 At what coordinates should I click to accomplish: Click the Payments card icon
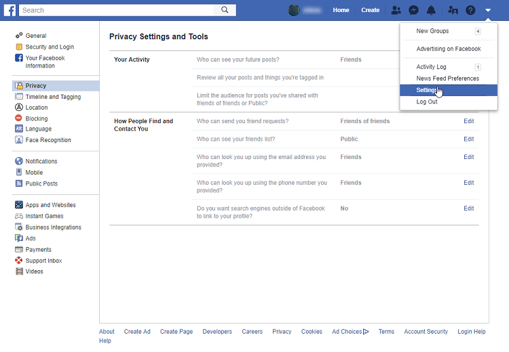pyautogui.click(x=19, y=249)
